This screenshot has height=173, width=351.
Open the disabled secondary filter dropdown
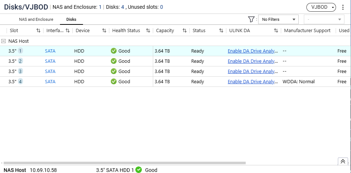[x=324, y=19]
